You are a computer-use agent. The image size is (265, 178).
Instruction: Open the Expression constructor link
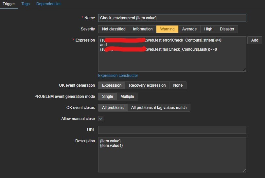[118, 76]
